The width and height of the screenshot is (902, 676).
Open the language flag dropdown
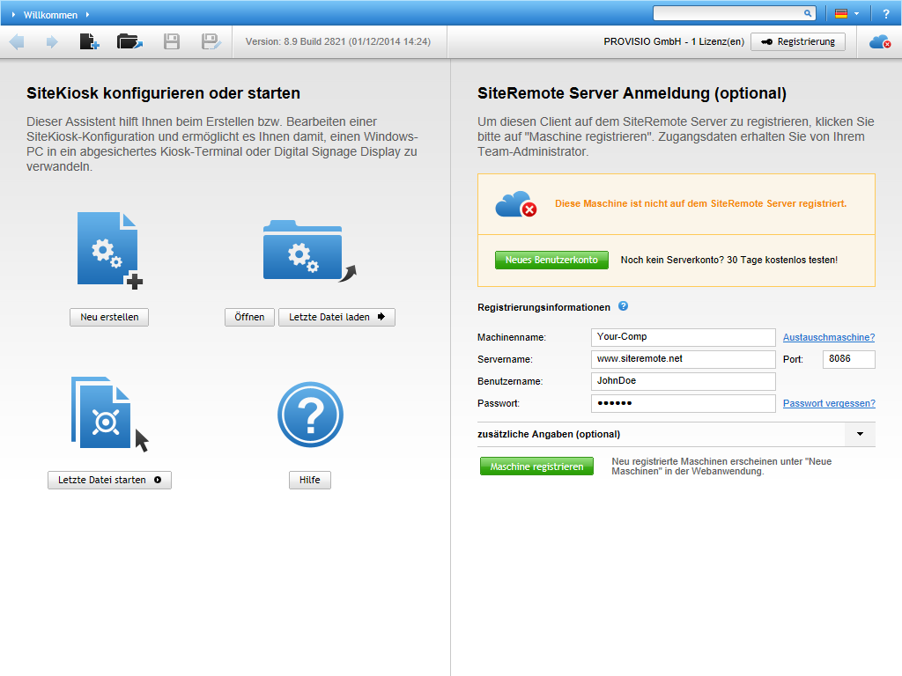click(x=847, y=14)
